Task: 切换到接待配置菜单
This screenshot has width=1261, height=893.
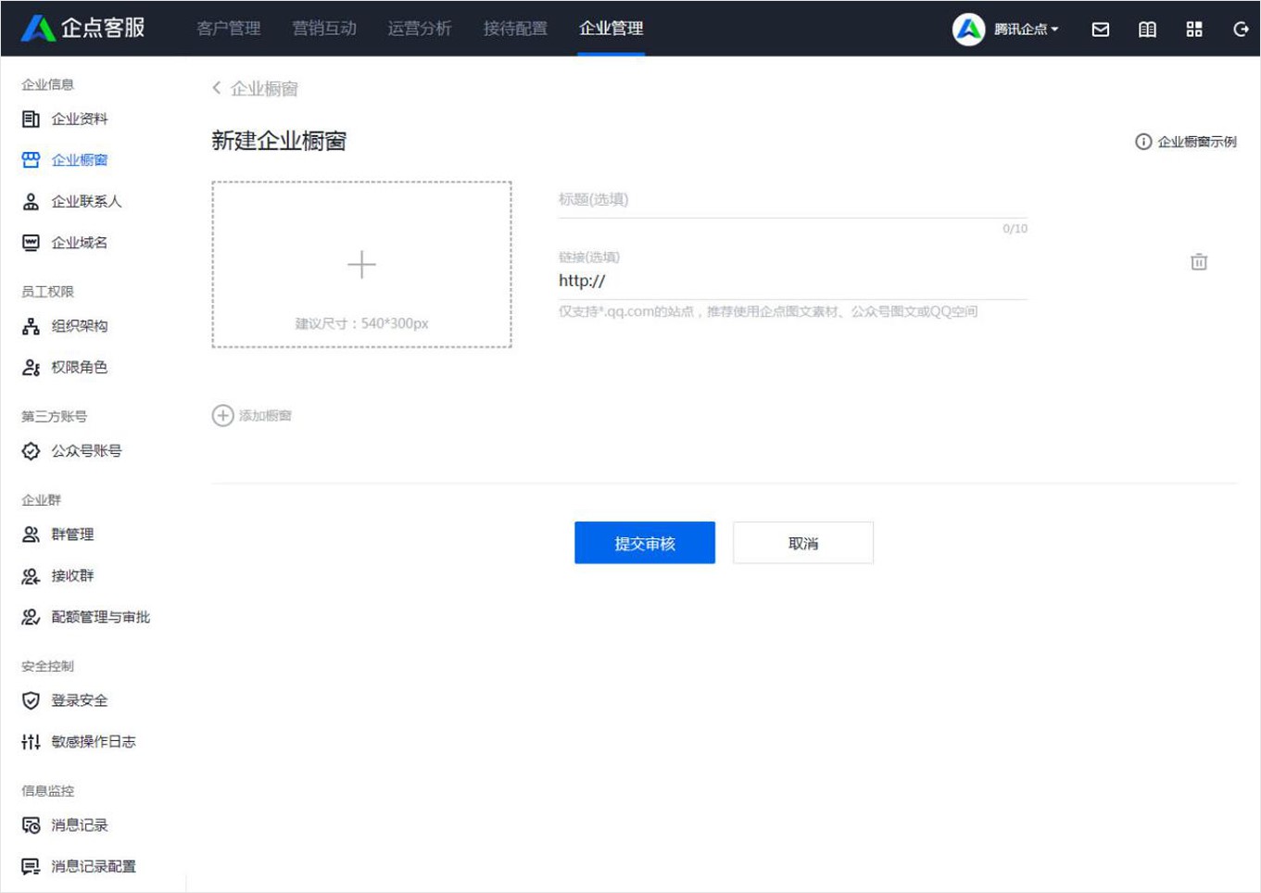Action: [515, 29]
